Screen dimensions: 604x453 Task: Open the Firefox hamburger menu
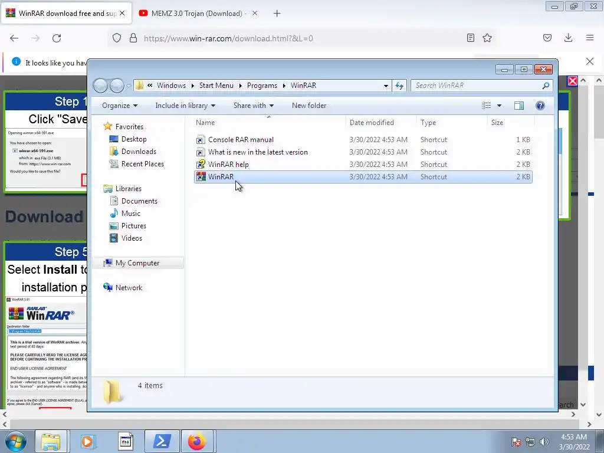click(x=589, y=38)
